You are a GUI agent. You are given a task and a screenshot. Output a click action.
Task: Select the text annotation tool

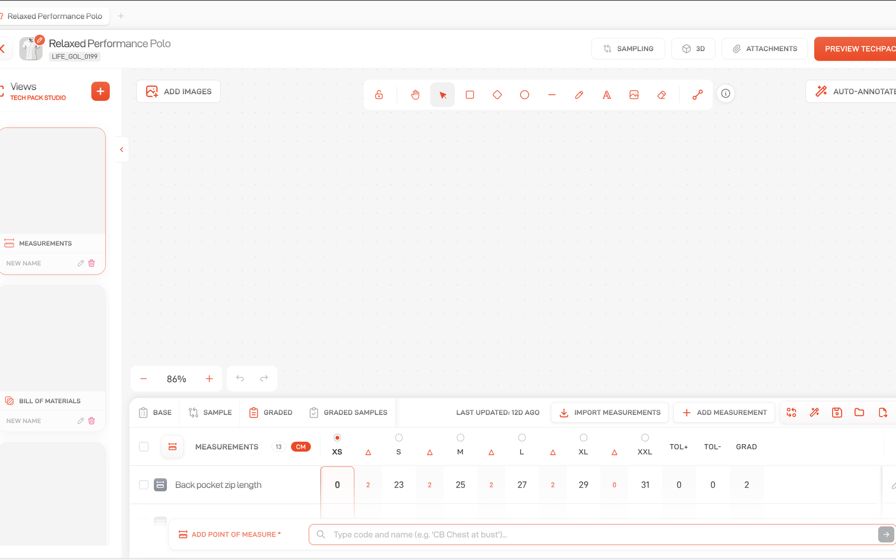coord(606,95)
